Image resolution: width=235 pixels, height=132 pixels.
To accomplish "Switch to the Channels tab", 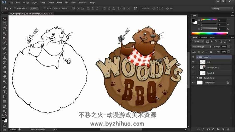I will (203, 38).
